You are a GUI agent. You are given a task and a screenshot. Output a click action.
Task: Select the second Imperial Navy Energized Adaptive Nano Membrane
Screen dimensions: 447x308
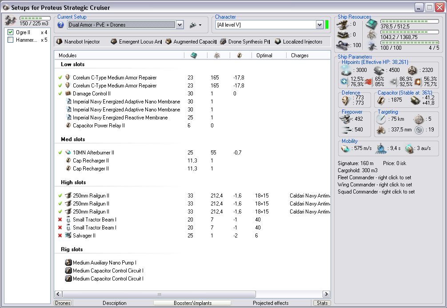click(126, 109)
